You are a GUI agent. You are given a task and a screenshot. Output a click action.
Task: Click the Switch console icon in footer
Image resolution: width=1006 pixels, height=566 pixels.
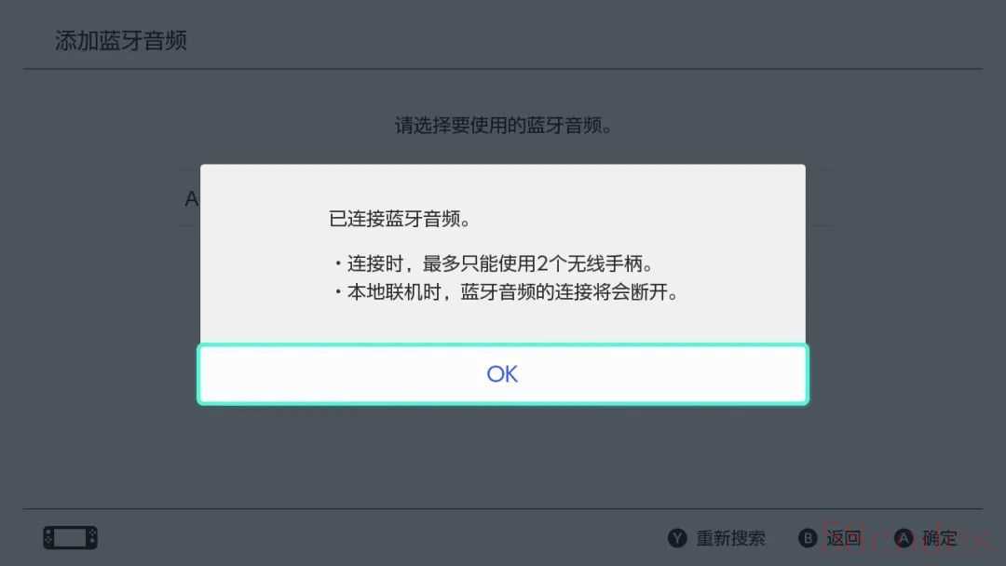click(x=71, y=537)
